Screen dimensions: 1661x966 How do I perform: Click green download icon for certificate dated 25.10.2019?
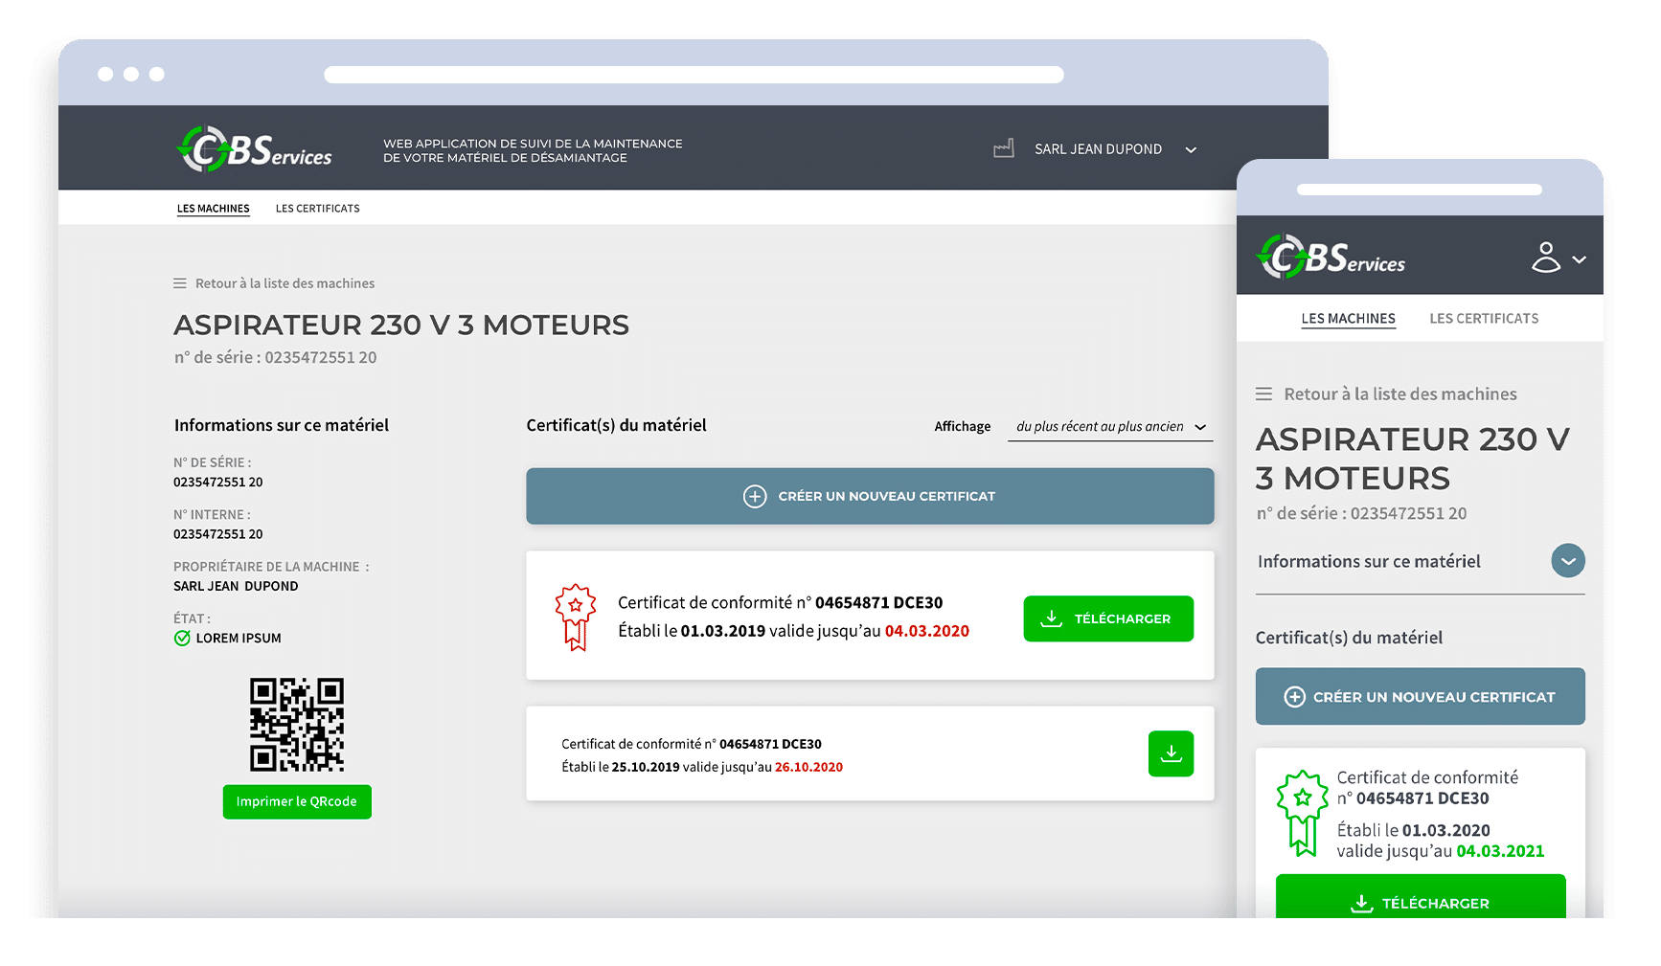pos(1171,753)
